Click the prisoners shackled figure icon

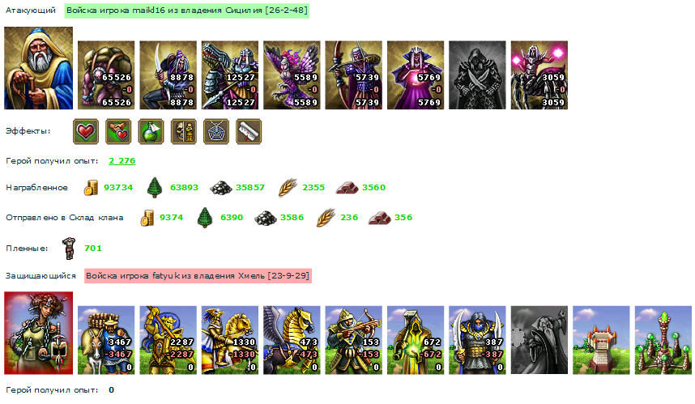(x=69, y=248)
